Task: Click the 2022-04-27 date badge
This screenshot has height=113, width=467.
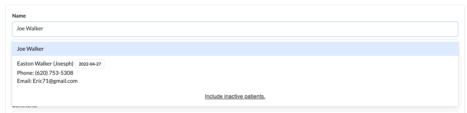Action: pos(90,64)
